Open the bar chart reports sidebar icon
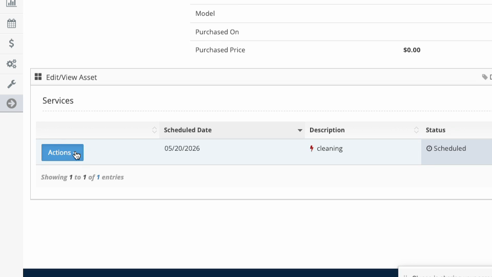 click(x=11, y=4)
